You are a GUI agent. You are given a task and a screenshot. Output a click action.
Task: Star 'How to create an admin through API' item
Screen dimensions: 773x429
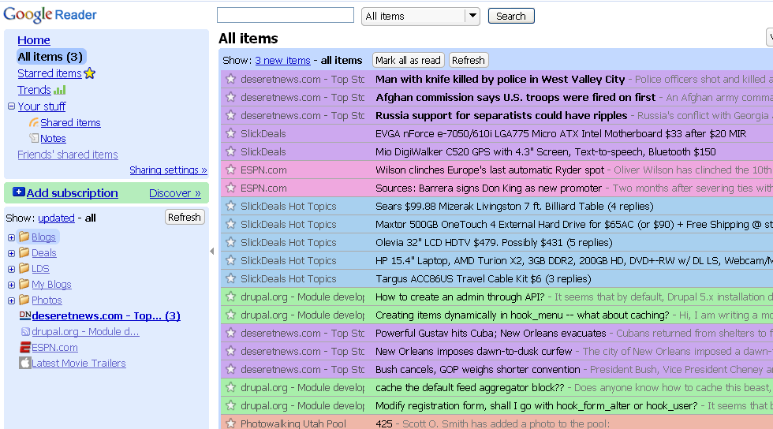tap(230, 297)
